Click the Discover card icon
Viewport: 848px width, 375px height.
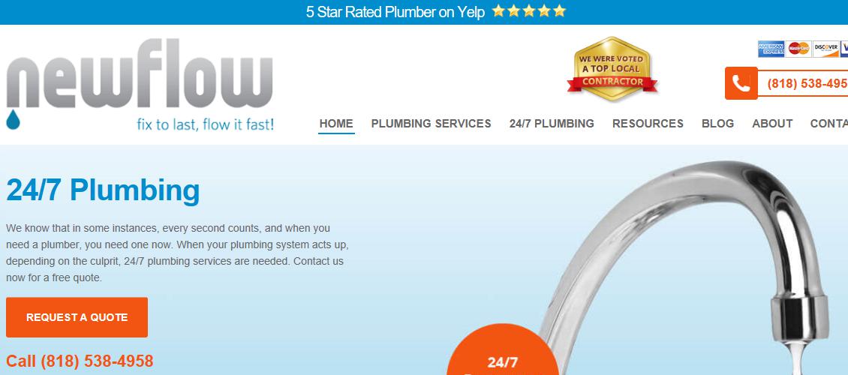825,49
